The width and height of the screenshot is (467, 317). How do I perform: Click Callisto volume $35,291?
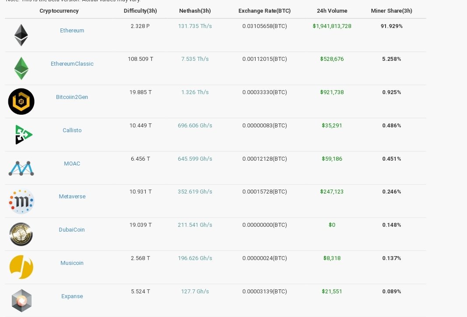pos(332,126)
